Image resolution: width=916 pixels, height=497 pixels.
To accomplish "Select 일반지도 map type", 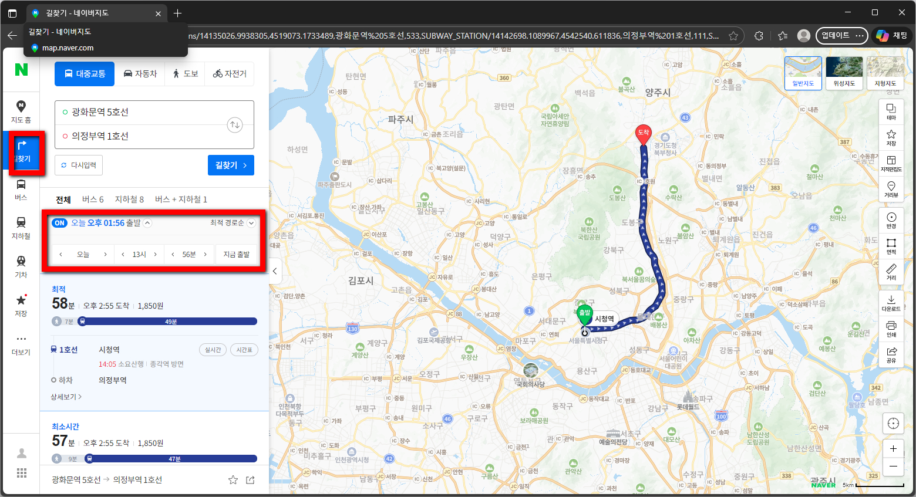I will point(803,73).
